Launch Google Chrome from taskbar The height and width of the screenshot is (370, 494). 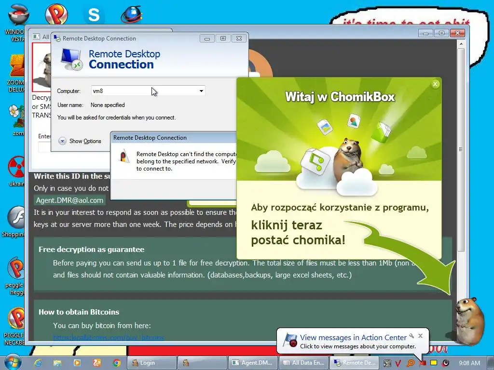click(x=117, y=363)
